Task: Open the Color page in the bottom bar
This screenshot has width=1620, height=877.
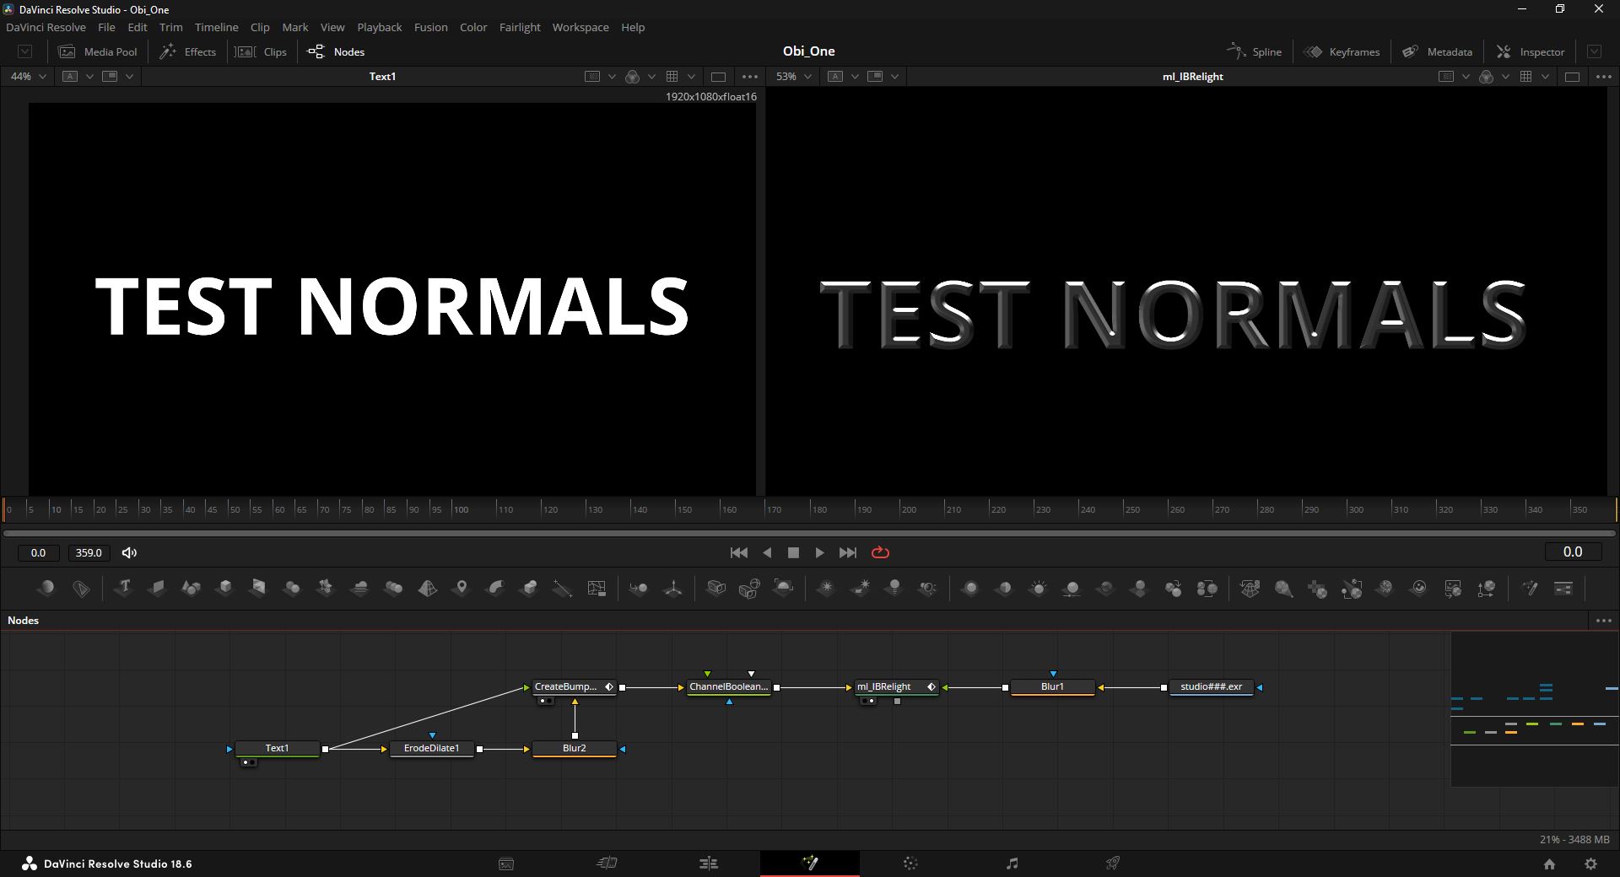Action: 910,863
